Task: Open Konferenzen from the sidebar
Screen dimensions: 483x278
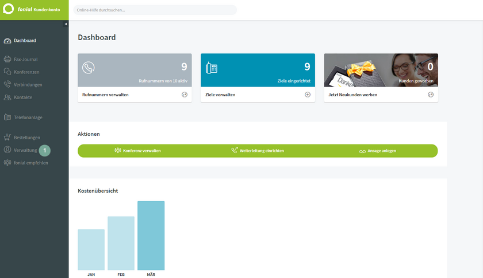Action: click(x=26, y=72)
